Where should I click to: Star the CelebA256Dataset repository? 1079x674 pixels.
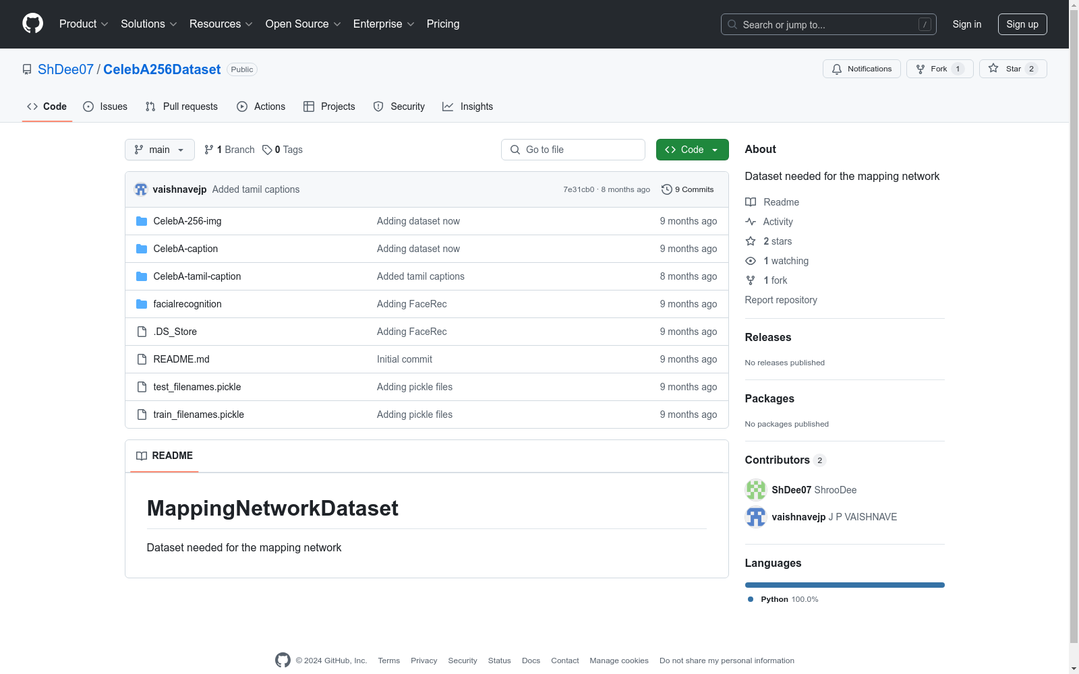click(1013, 69)
